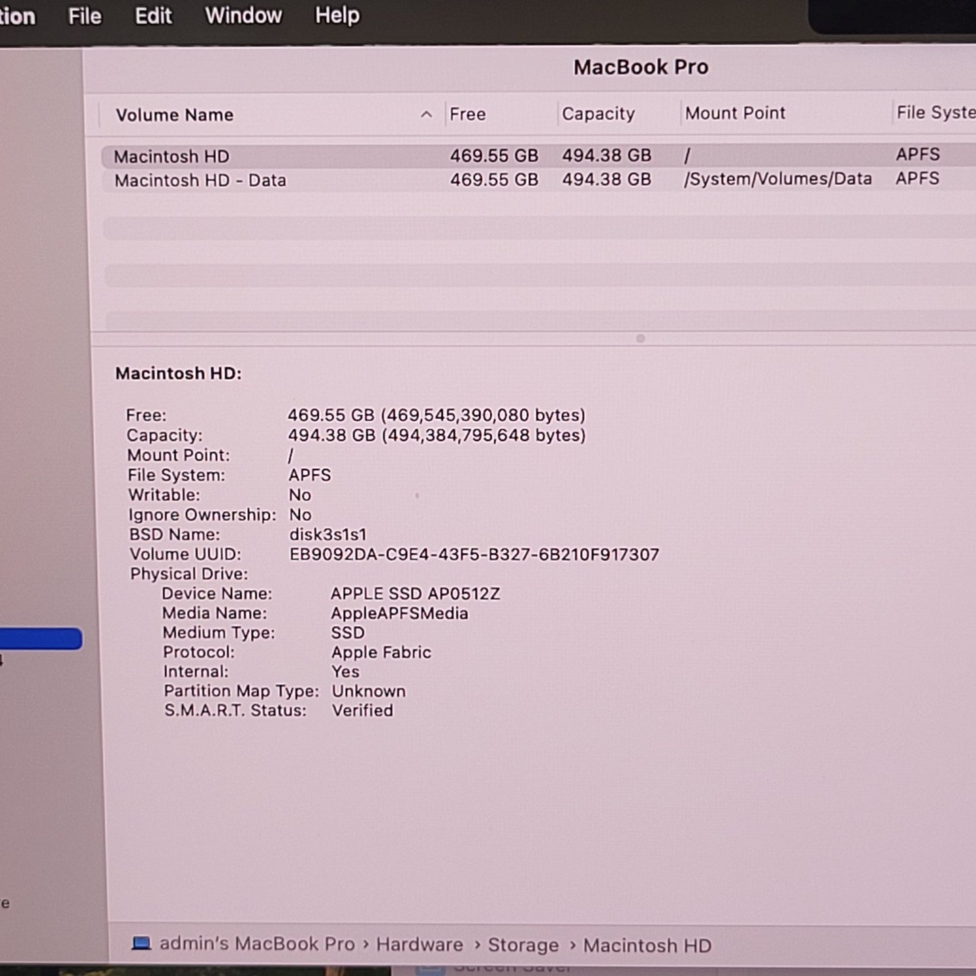Screen dimensions: 976x976
Task: Sort volumes by the Capacity column
Action: (x=598, y=114)
